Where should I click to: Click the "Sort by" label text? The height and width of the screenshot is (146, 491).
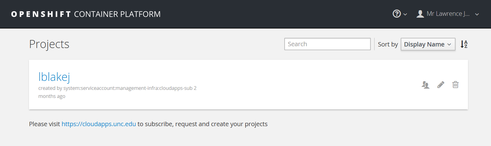click(x=388, y=44)
